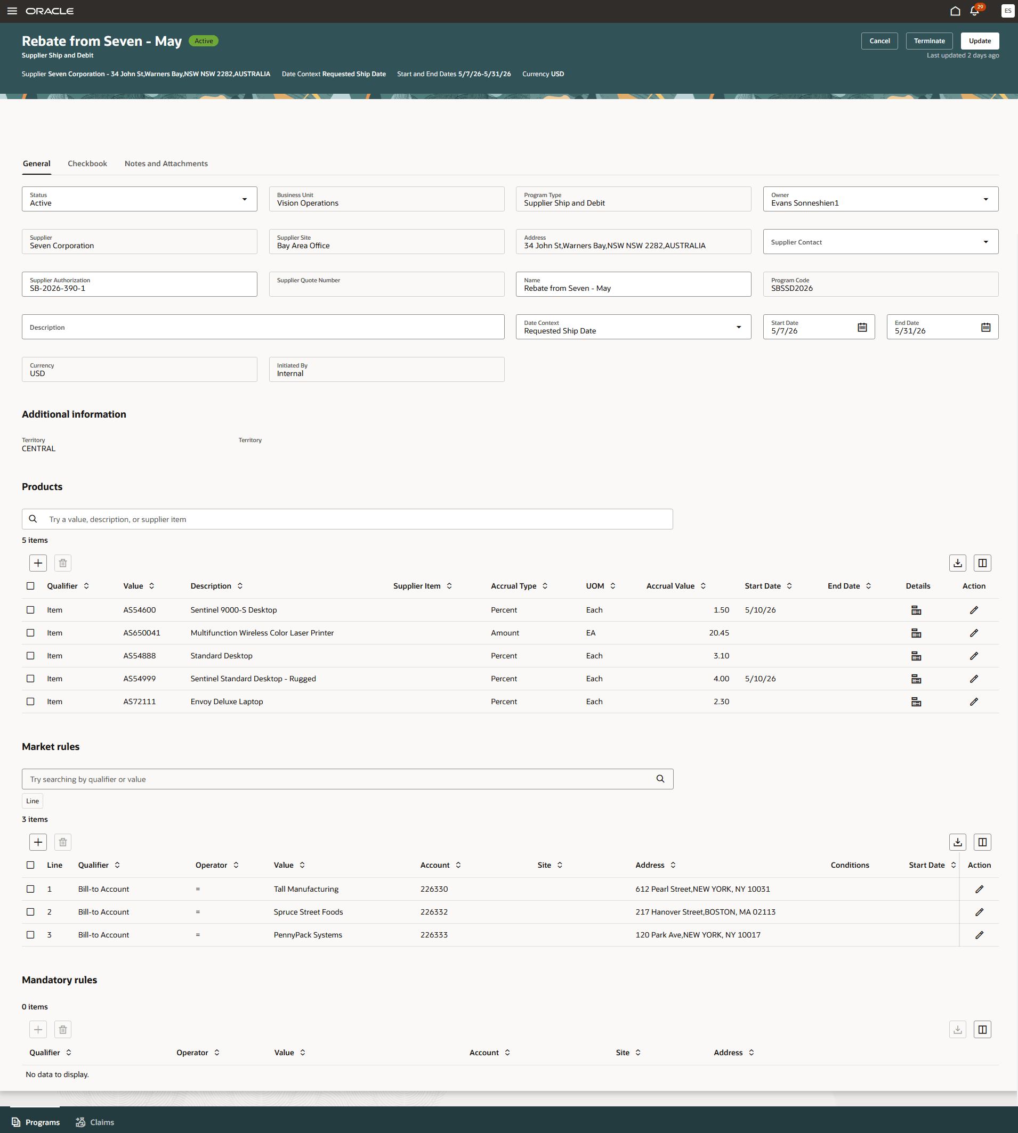Open Mandatory rules column chooser
The image size is (1018, 1133).
[982, 1030]
